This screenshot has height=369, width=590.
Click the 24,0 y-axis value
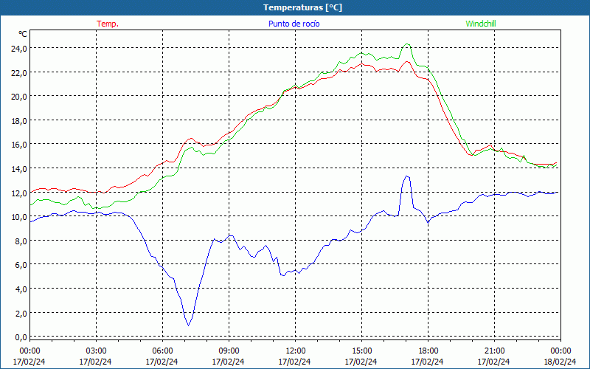pyautogui.click(x=18, y=49)
